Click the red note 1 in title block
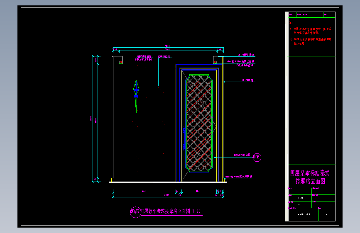 click(311, 31)
